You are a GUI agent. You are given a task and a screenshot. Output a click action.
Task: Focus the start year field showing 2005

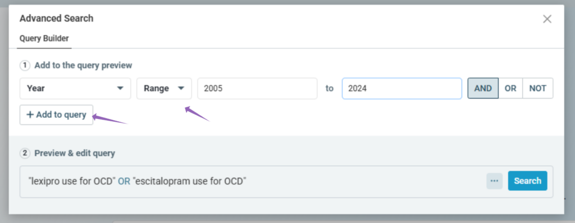tap(257, 88)
